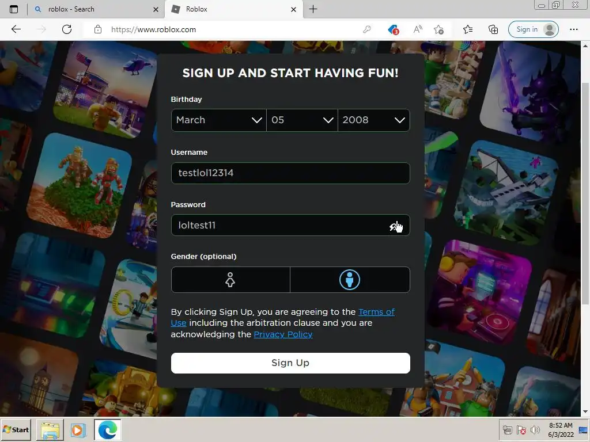The width and height of the screenshot is (590, 442).
Task: Add this page to favorites
Action: click(438, 29)
